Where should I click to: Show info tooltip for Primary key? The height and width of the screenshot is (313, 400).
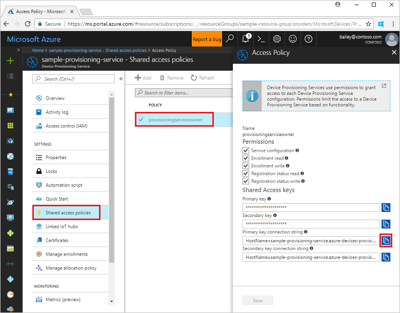coord(269,199)
